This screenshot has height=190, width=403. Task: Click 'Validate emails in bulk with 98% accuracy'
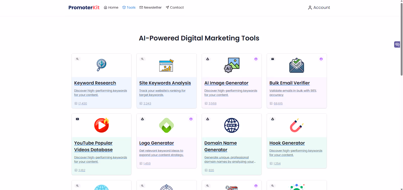pos(293,93)
